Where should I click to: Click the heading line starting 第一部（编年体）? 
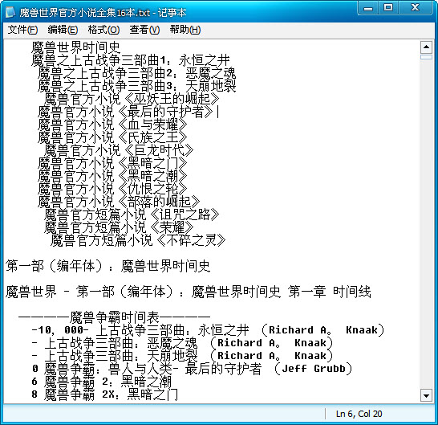pyautogui.click(x=107, y=266)
